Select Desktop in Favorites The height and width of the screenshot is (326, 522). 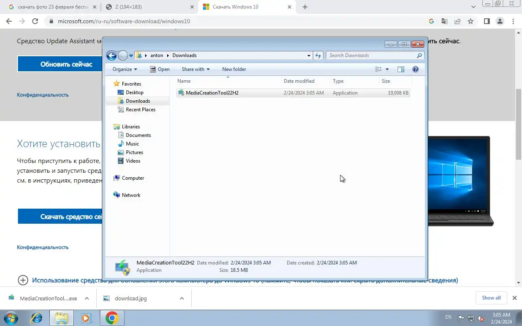point(135,93)
